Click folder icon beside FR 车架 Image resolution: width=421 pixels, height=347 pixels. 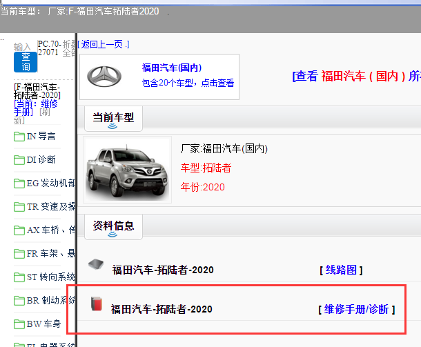tap(19, 254)
